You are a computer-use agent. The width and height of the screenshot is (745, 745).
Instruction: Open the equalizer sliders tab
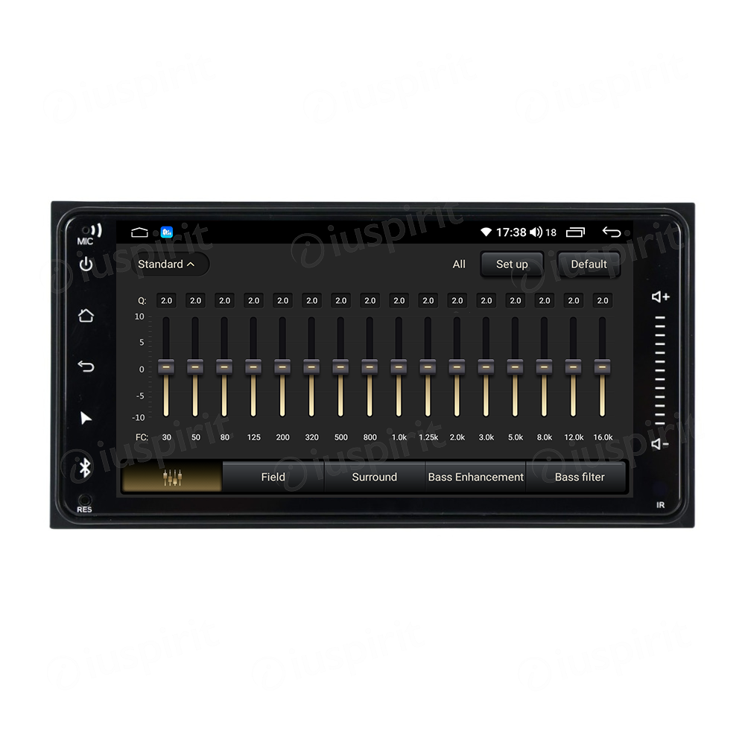(x=172, y=478)
